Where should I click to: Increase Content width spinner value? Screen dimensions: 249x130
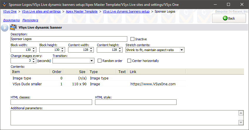pyautogui.click(x=92, y=49)
